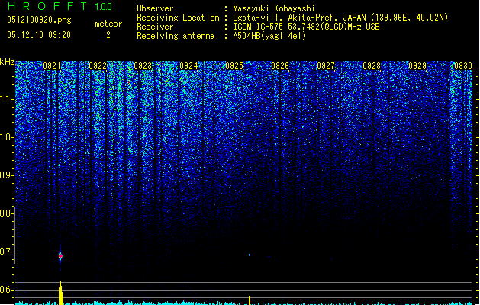Click the 0.9 kHz axis label
Image resolution: width=480 pixels, height=305 pixels.
tap(6, 175)
